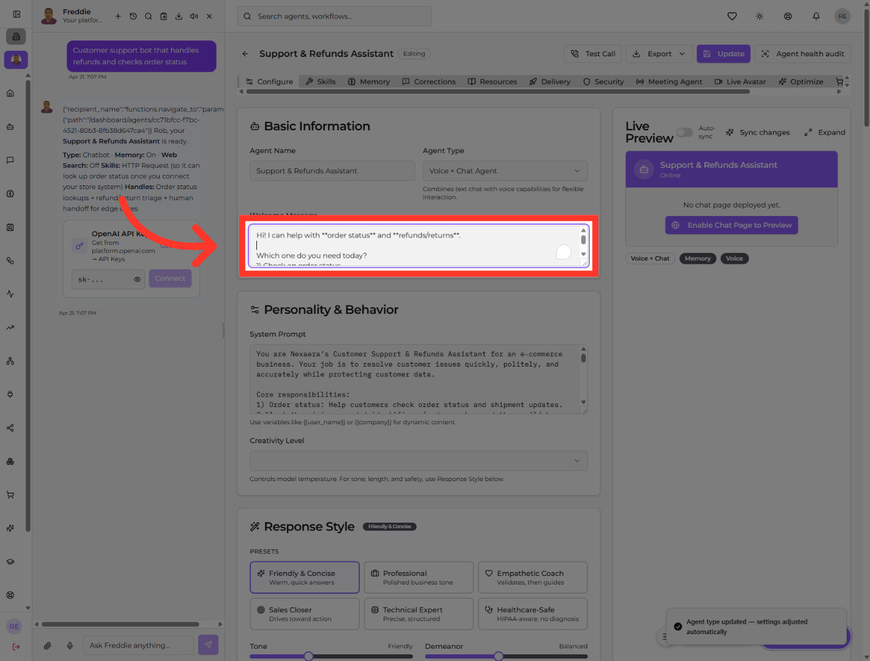870x661 pixels.
Task: Switch to the Memory tab
Action: (x=369, y=81)
